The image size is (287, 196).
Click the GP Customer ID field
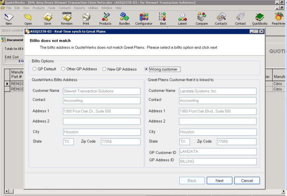tap(218, 151)
